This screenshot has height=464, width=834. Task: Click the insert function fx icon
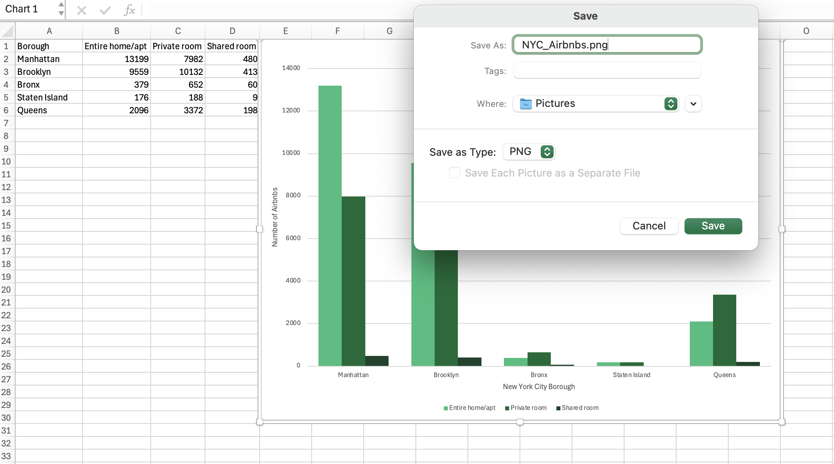(x=129, y=10)
